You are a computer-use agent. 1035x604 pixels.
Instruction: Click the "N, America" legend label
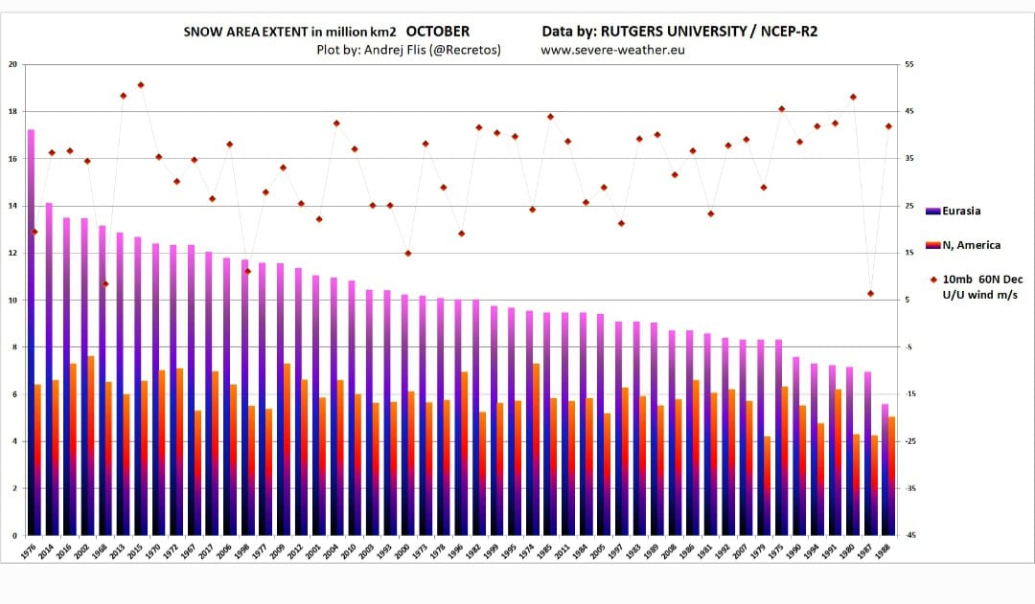(971, 245)
